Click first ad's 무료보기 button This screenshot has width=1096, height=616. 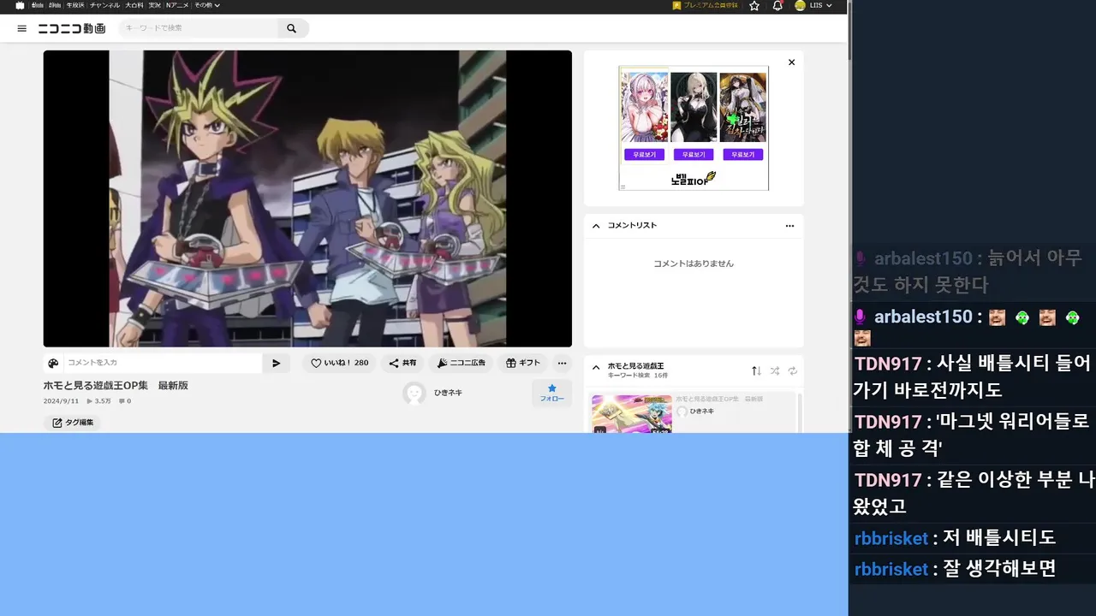(x=644, y=155)
